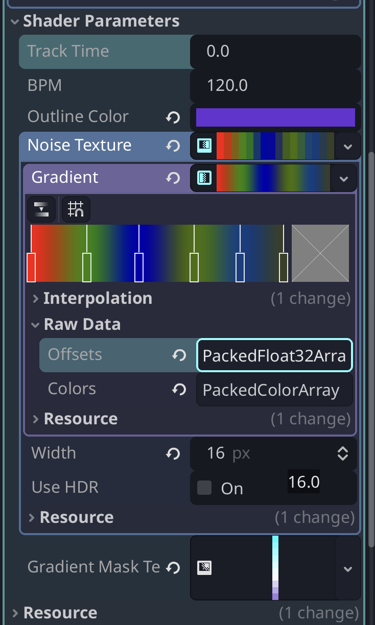This screenshot has width=375, height=625.
Task: Click the Gradient preview strip
Action: (273, 178)
